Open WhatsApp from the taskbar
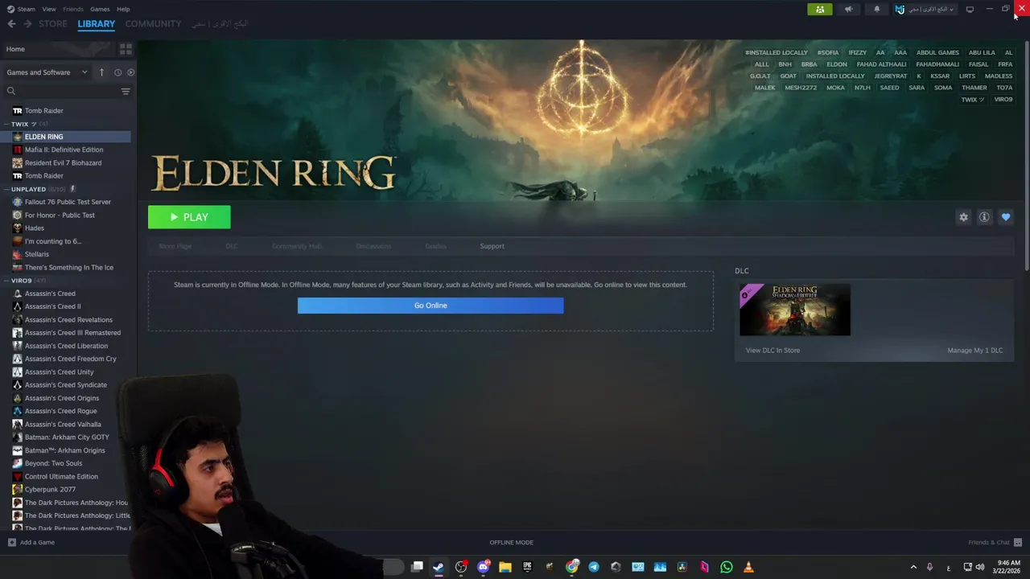Viewport: 1030px width, 579px height. (x=727, y=567)
